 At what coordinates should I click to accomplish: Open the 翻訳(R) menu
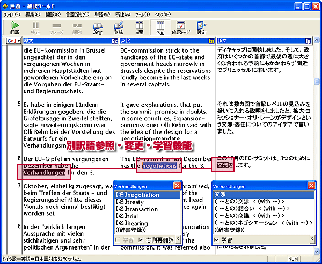coord(53,14)
